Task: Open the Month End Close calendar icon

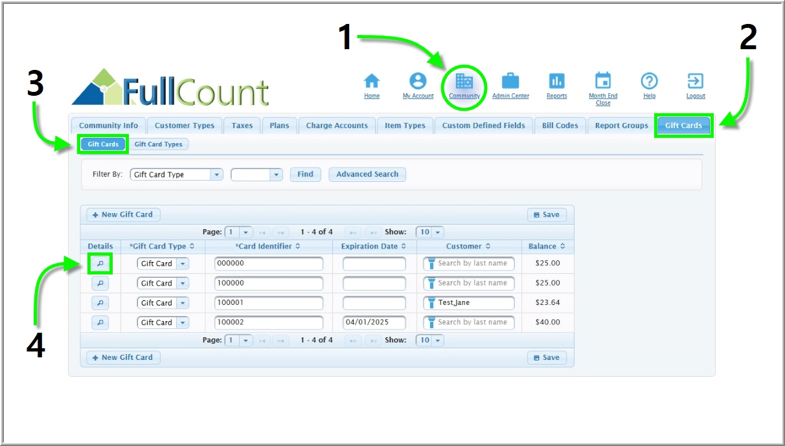Action: coord(603,81)
